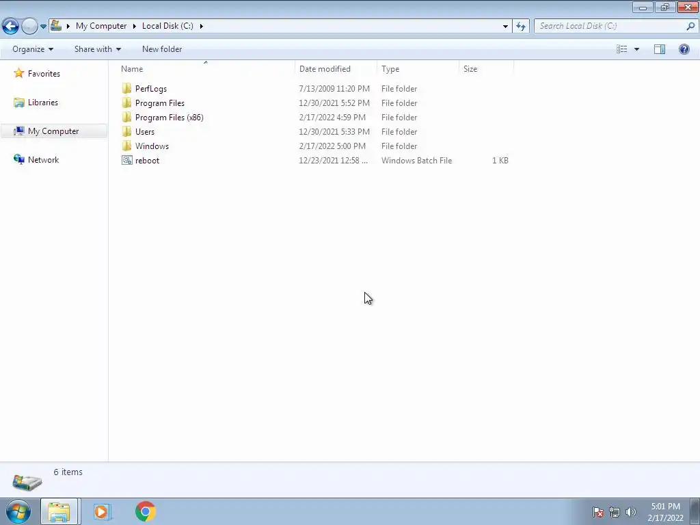
Task: Expand arrow between My Computer and Local Disk
Action: point(135,26)
